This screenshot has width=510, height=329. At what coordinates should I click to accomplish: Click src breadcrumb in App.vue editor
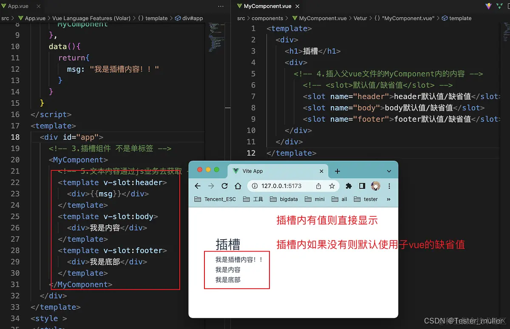point(5,18)
